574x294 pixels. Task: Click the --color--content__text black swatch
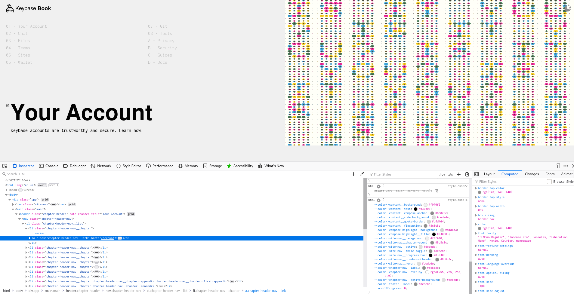coord(415,209)
